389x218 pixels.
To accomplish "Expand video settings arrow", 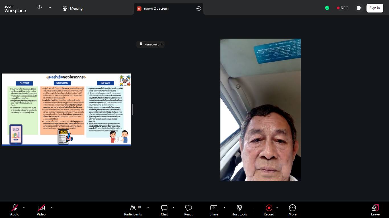I will point(52,208).
